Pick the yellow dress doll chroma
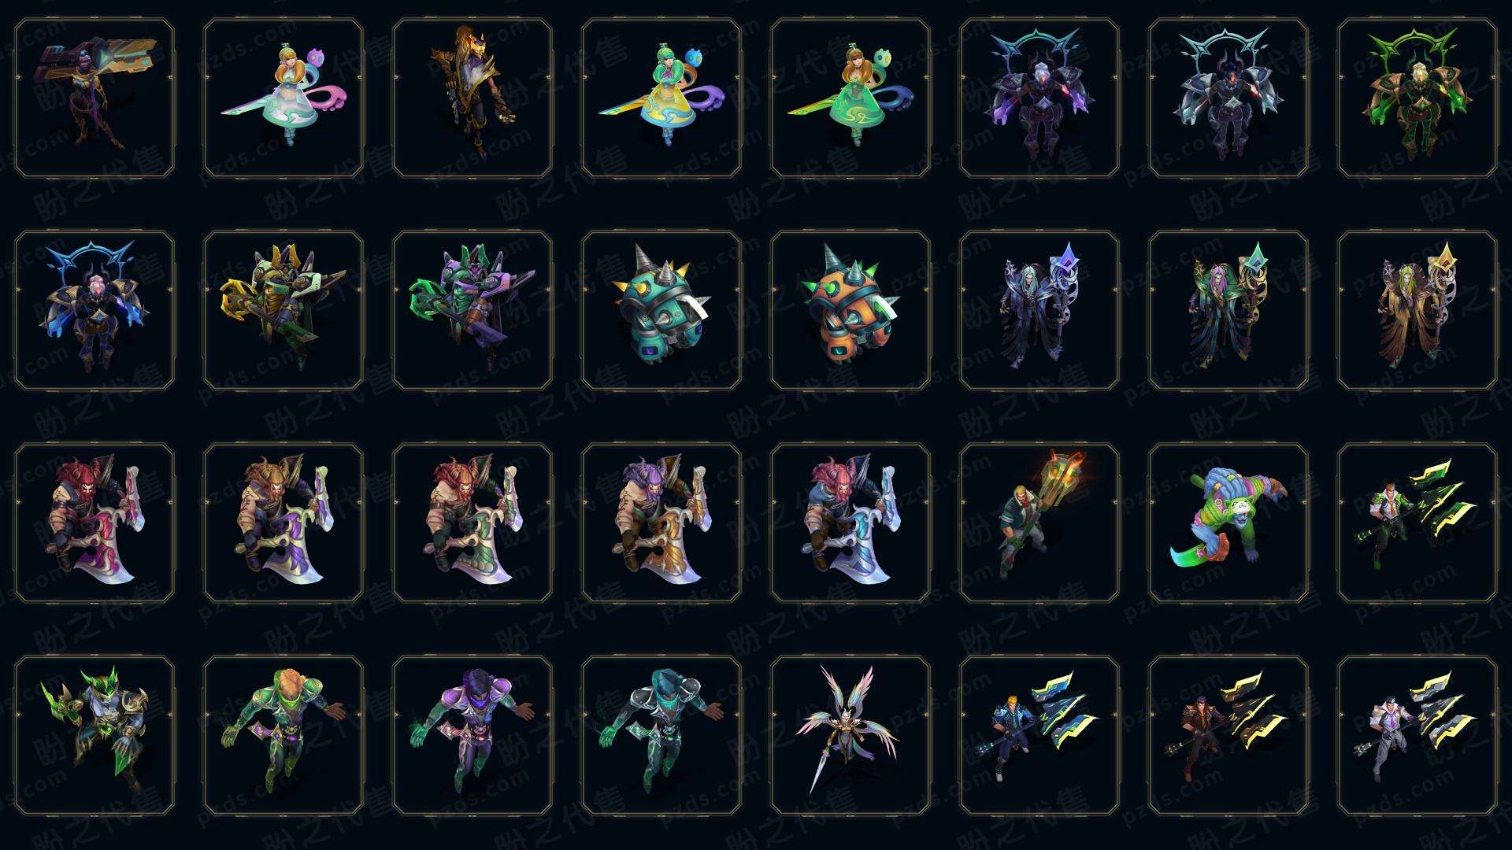Screen dimensions: 1512x850 coord(661,98)
